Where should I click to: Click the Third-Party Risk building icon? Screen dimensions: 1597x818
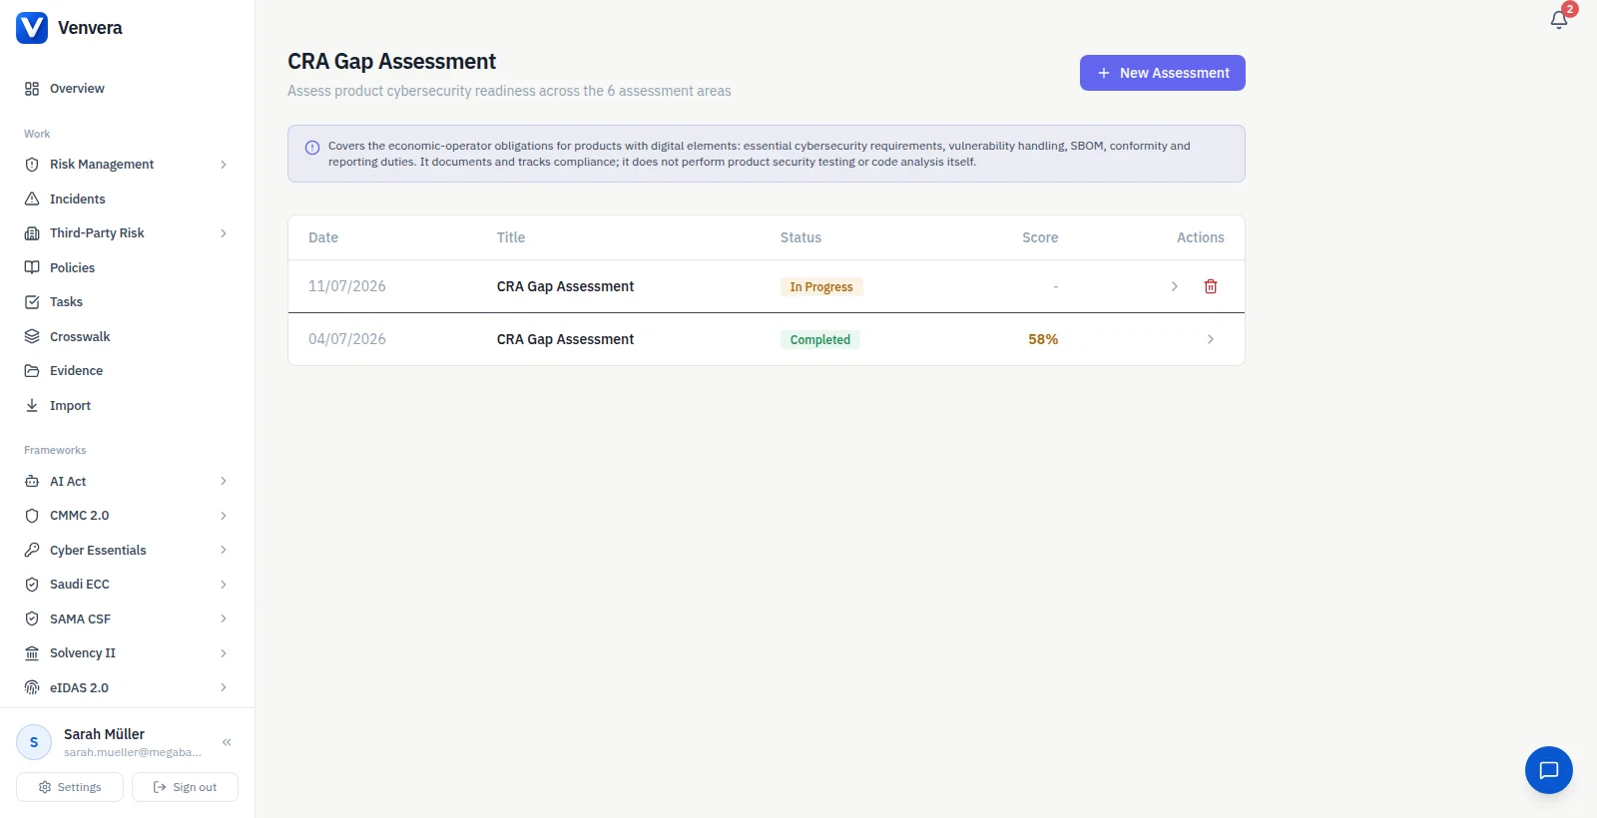(32, 233)
